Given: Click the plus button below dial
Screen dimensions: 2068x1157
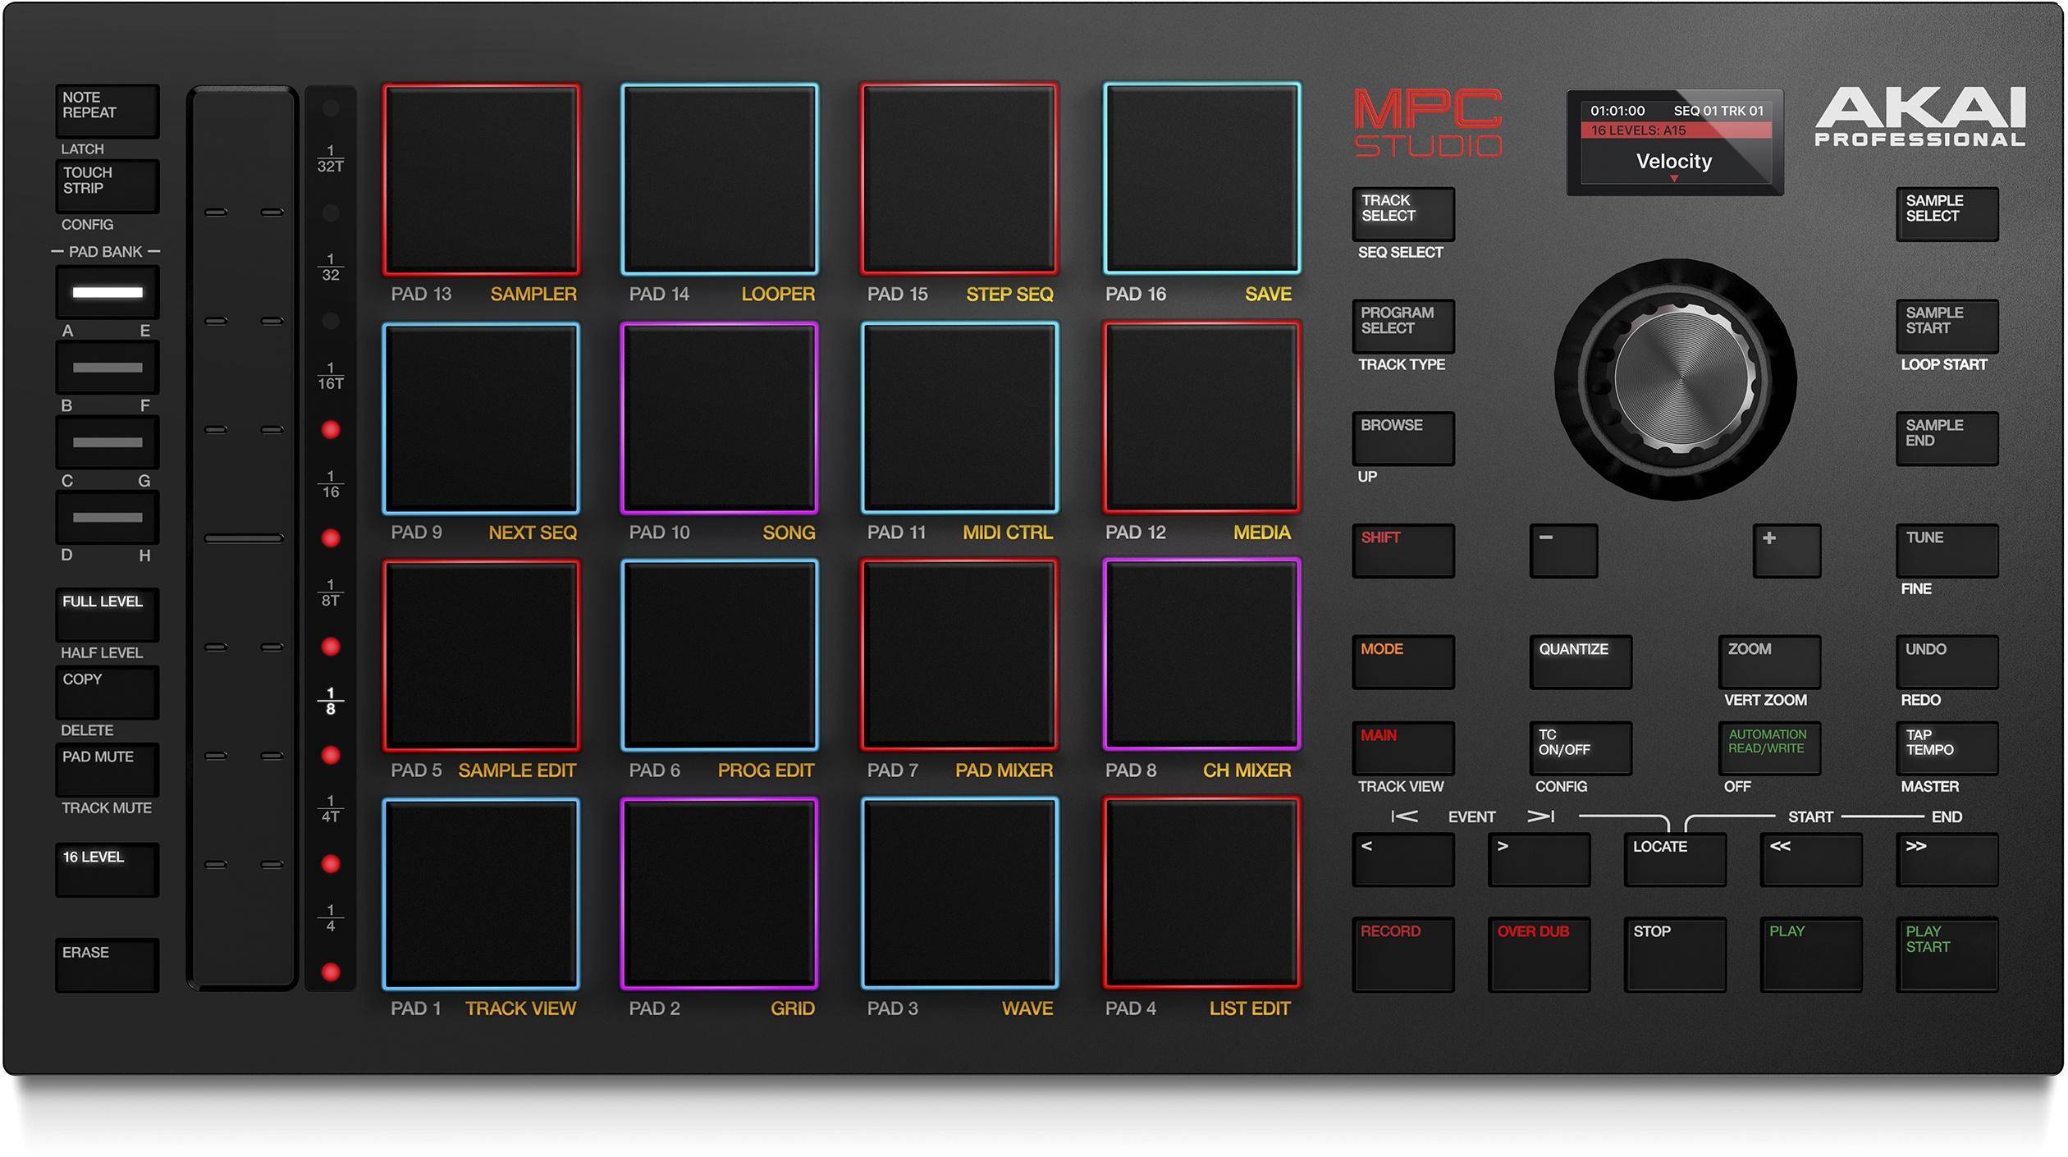Looking at the screenshot, I should point(1787,551).
